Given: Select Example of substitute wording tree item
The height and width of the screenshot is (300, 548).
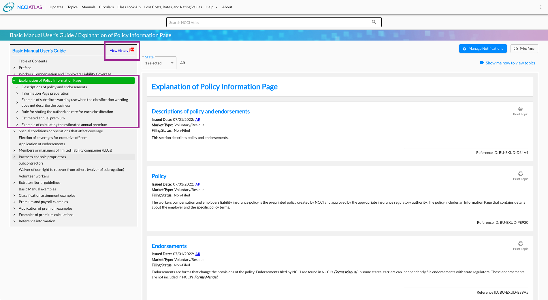Looking at the screenshot, I should coord(75,102).
